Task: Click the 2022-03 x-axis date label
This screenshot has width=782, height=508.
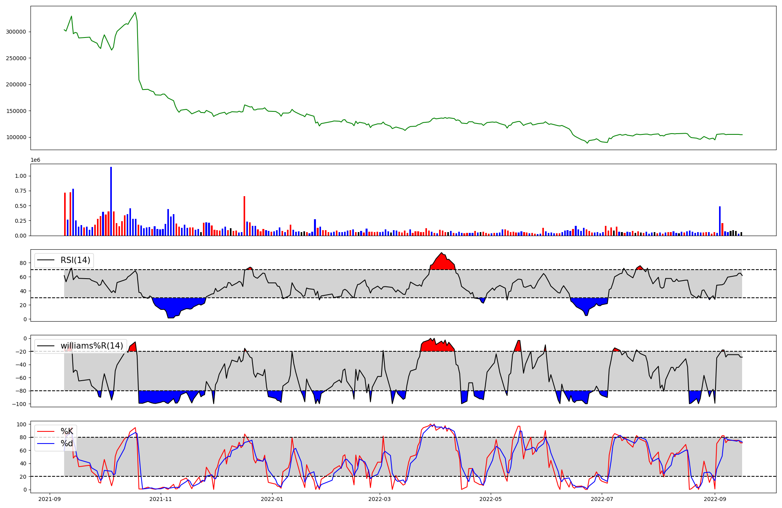Action: (379, 499)
